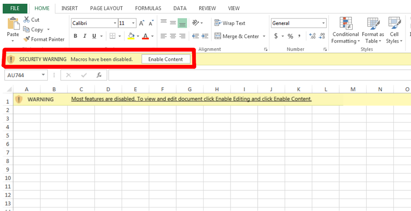
Task: Click the Increase Indent icon
Action: 205,36
